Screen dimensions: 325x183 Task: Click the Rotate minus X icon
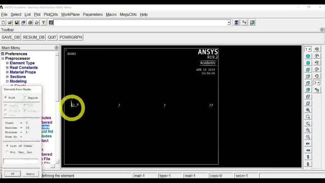point(317,49)
